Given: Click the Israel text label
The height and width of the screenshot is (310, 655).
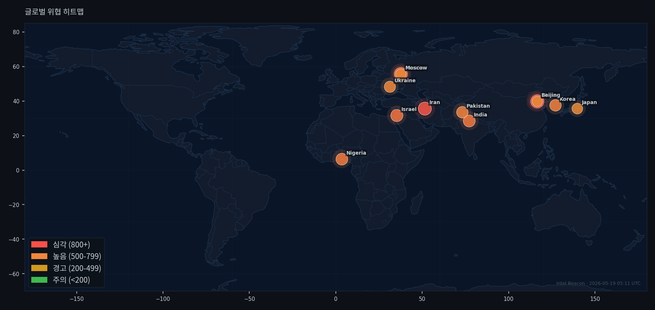Looking at the screenshot, I should click(x=409, y=109).
